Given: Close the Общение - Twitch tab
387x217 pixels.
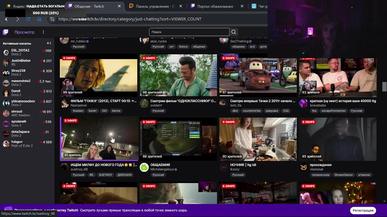Looking at the screenshot, I should click(119, 6).
